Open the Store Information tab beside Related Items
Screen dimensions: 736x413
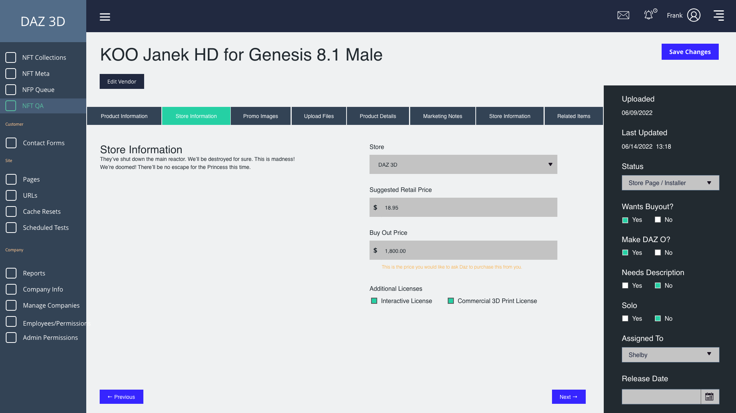(x=510, y=116)
